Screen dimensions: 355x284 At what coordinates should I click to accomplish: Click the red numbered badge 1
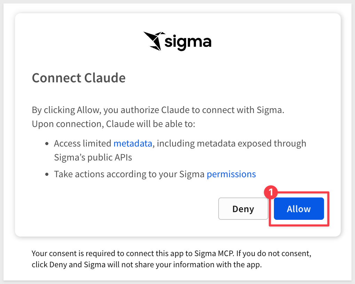pyautogui.click(x=271, y=193)
